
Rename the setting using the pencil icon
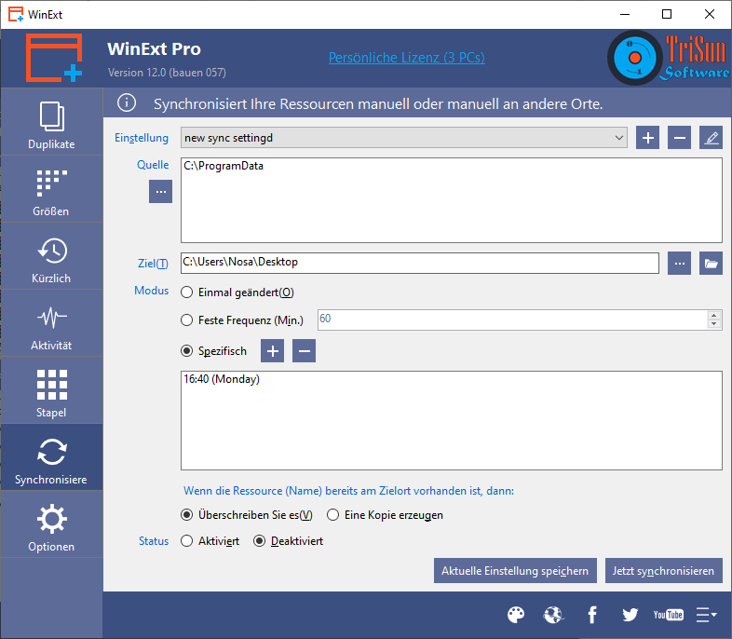point(711,138)
